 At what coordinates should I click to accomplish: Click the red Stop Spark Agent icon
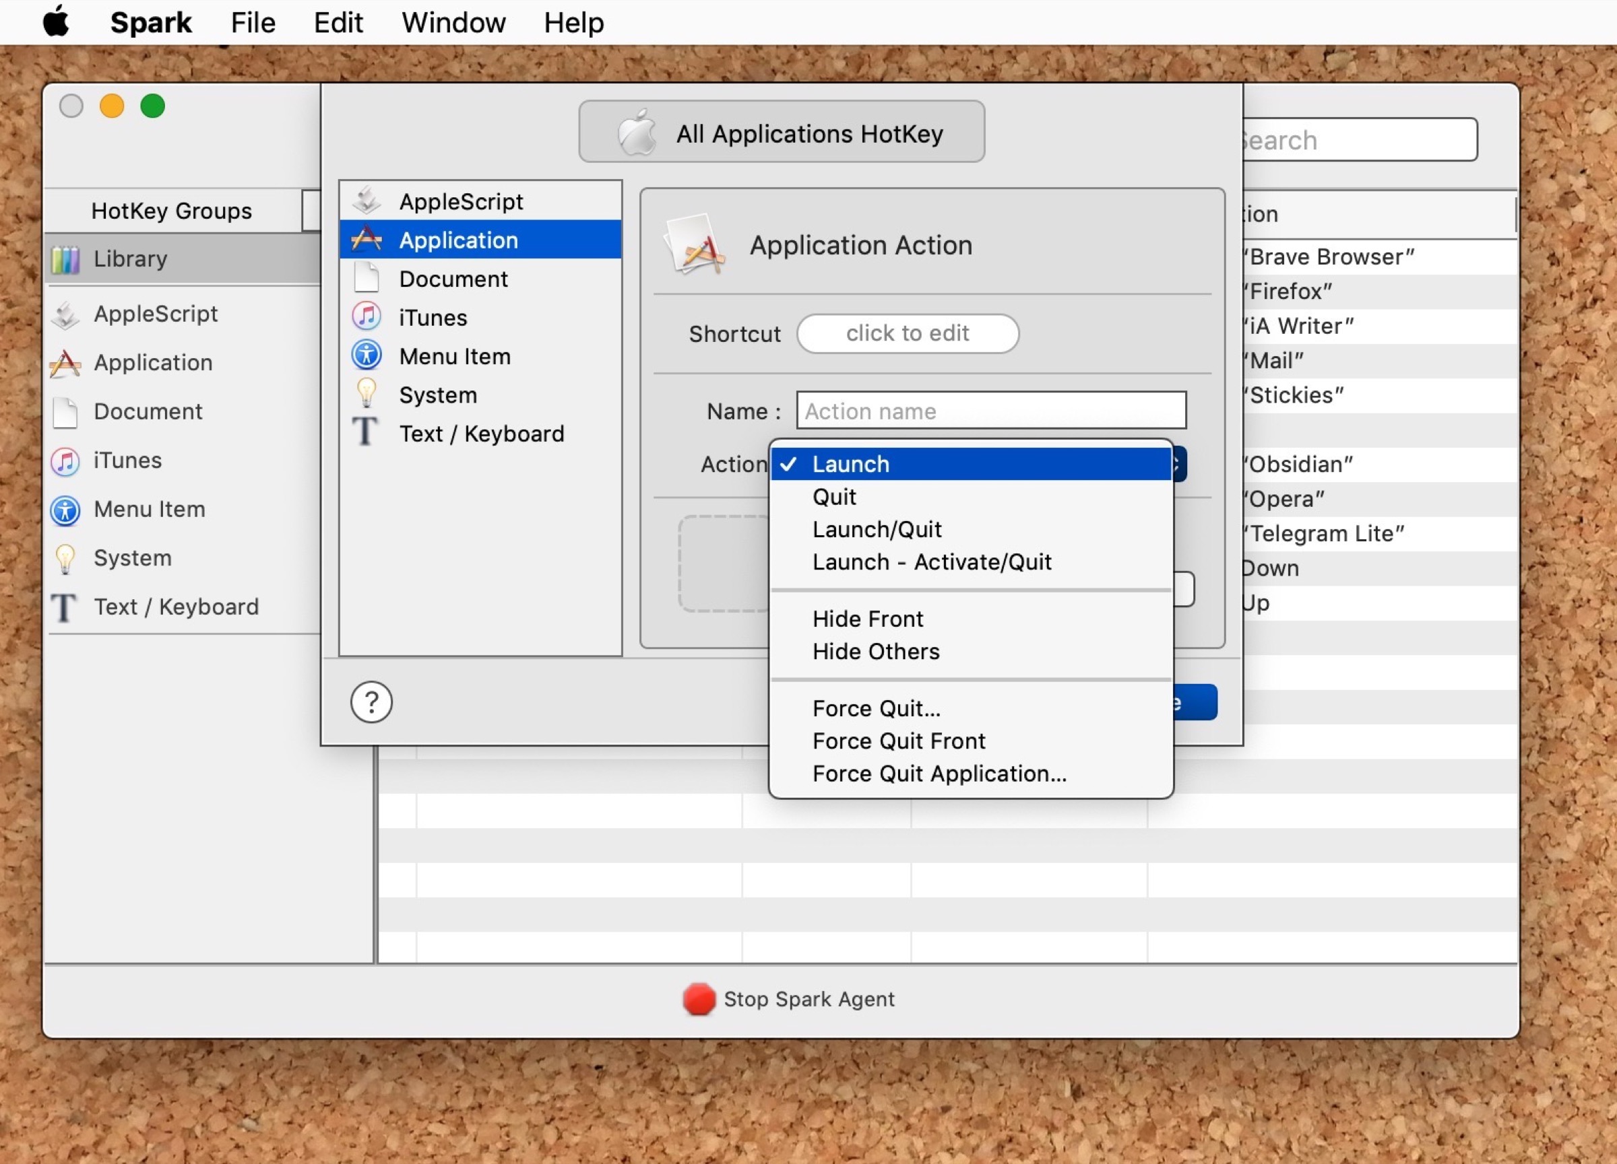pyautogui.click(x=698, y=999)
